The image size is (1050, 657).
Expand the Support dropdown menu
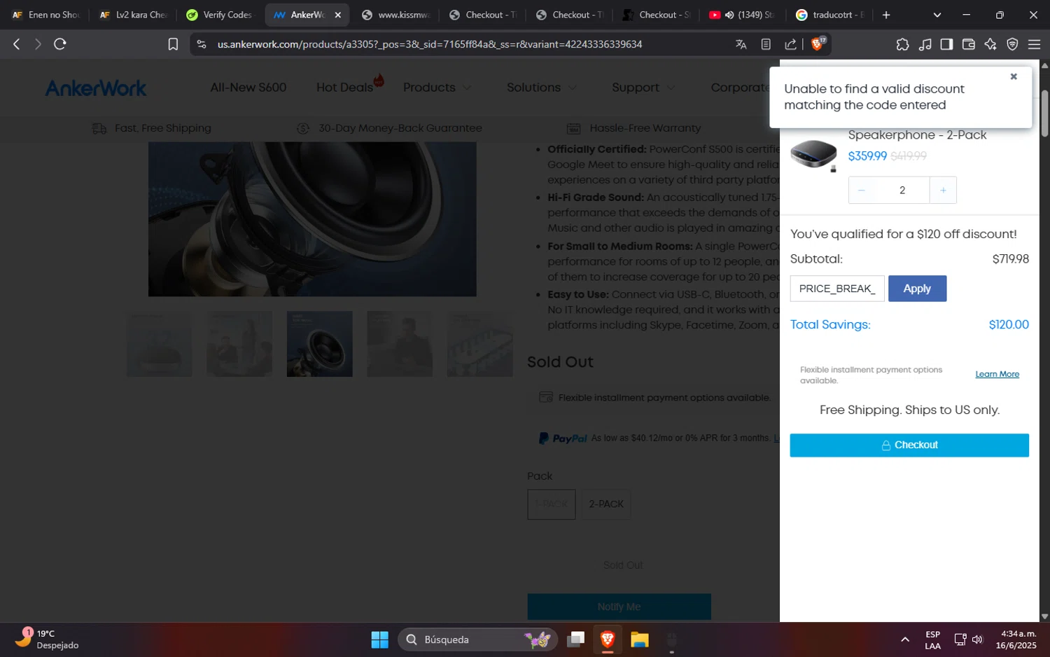click(643, 88)
